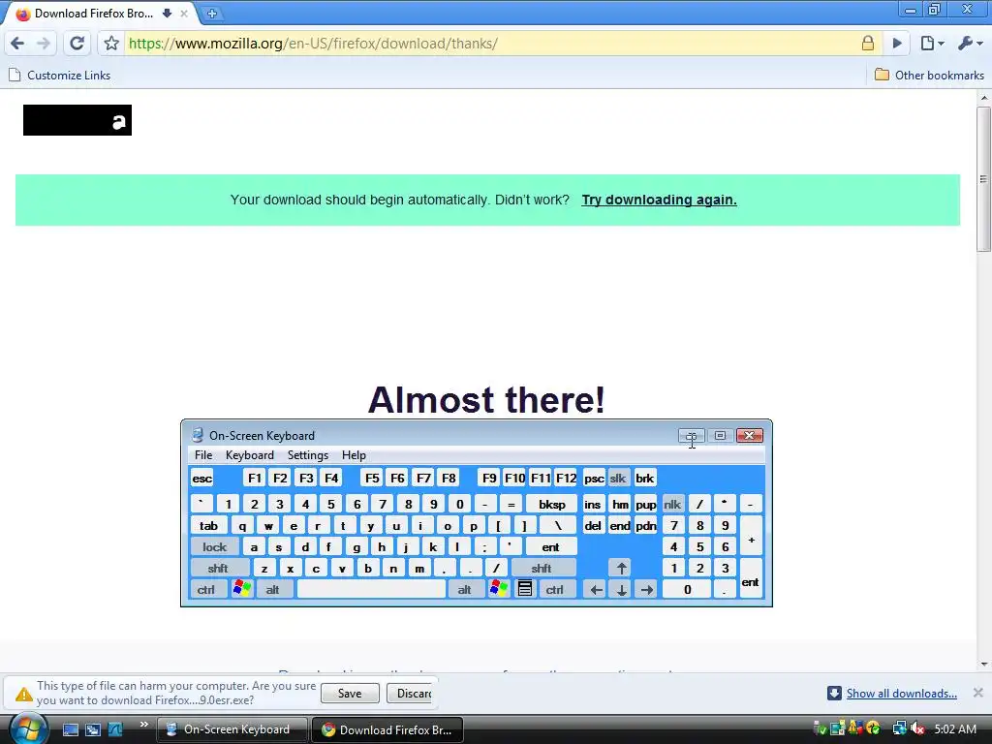Reload the Mozilla page
Viewport: 992px width, 744px height.
coord(77,43)
